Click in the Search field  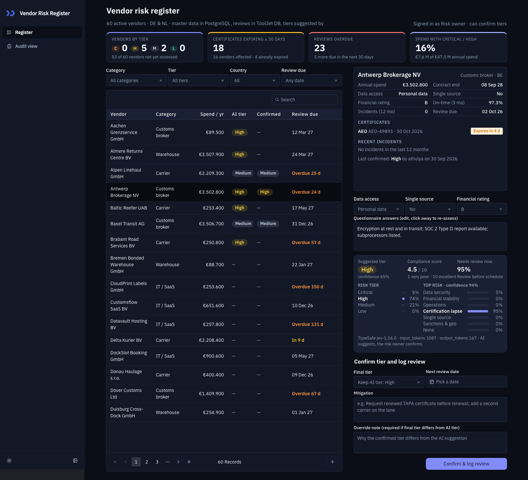[305, 100]
